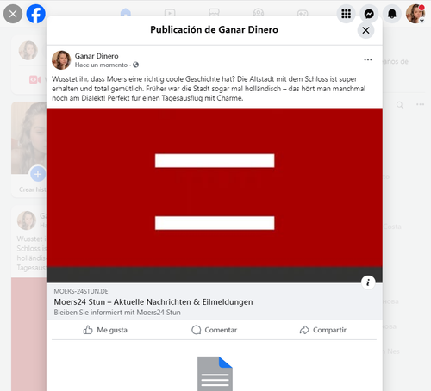Image resolution: width=431 pixels, height=391 pixels.
Task: Click 'Bleiben Sie informiert mit Moers24 Stun'
Action: 117,313
